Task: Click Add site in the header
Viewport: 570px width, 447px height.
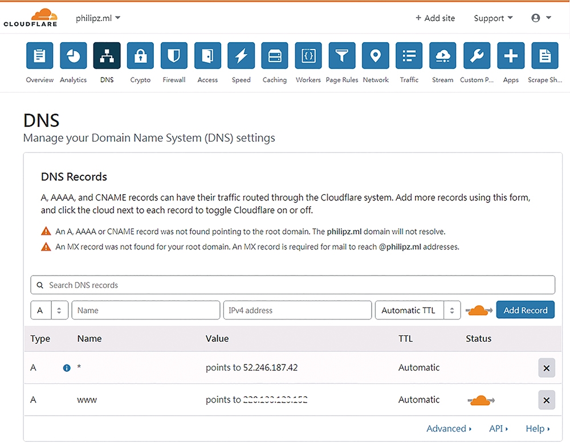Action: coord(435,18)
